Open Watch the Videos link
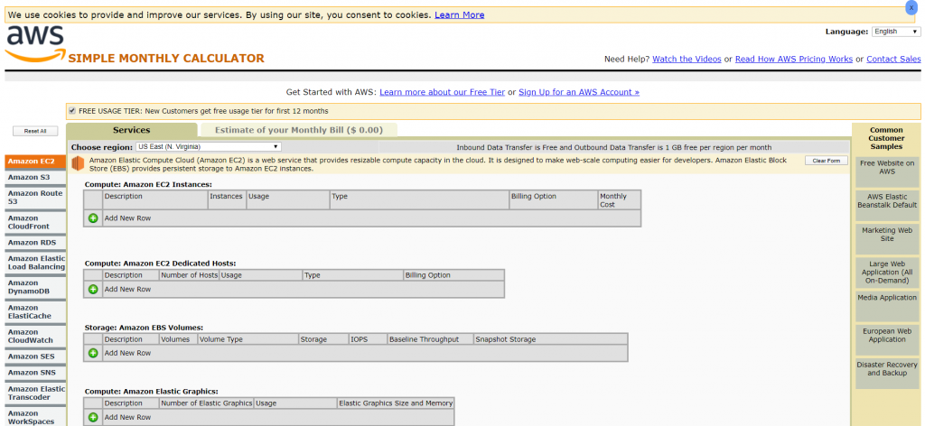Viewport: 925px width, 426px height. tap(687, 59)
